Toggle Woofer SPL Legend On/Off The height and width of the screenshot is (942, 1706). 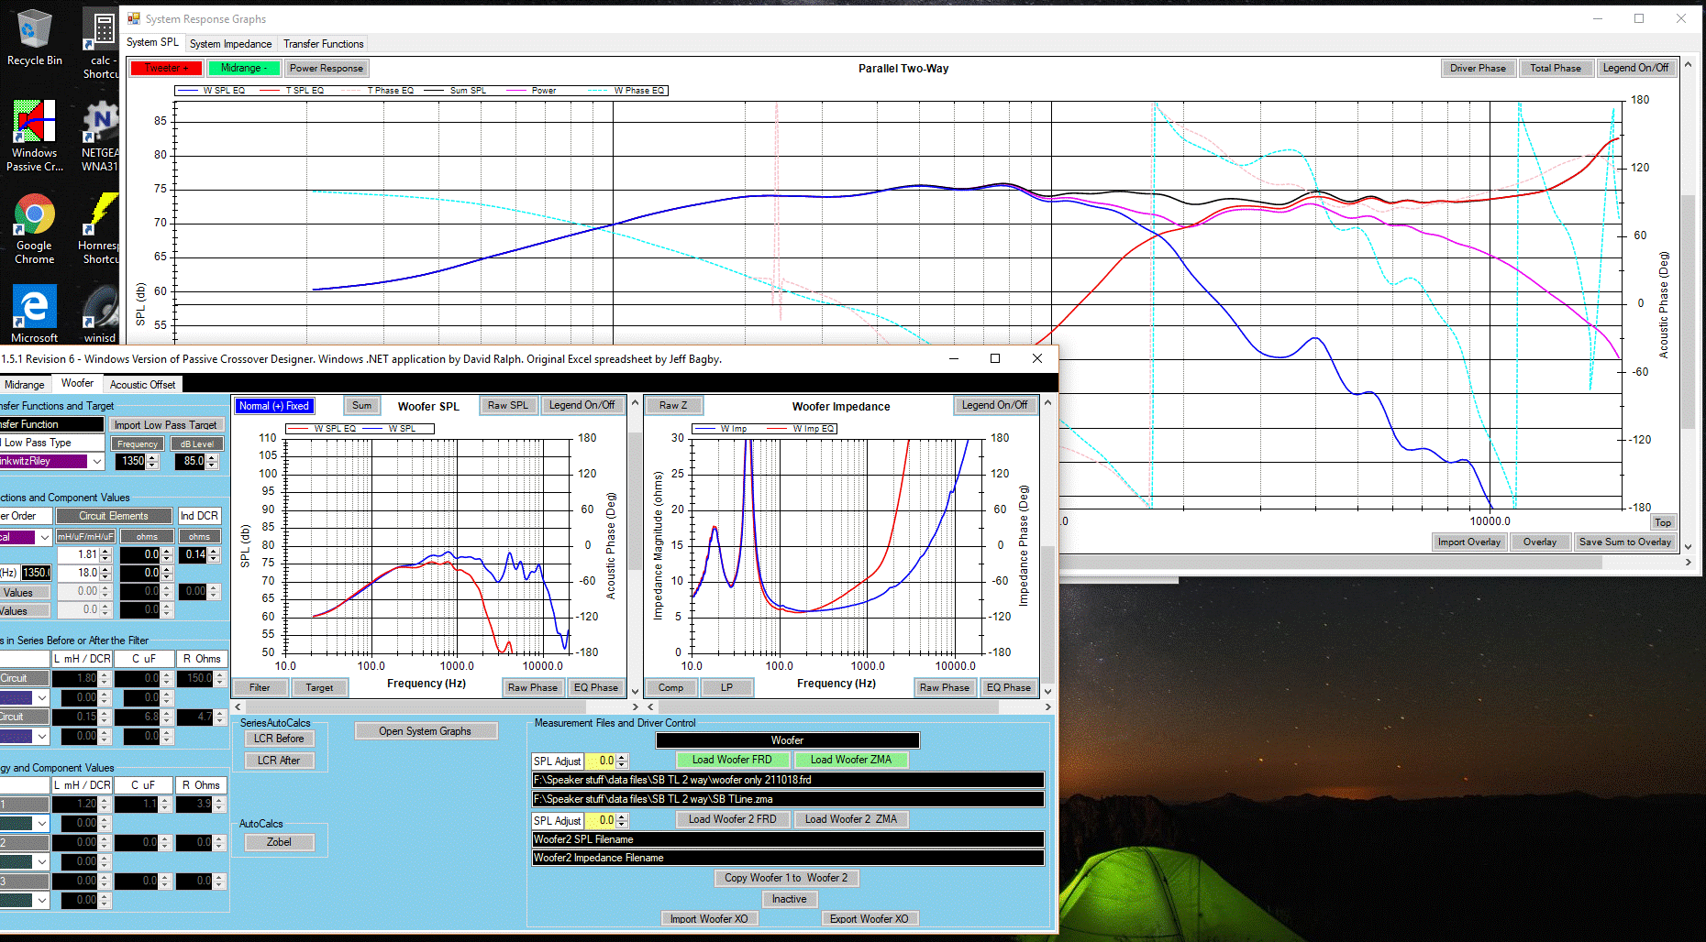pos(582,405)
